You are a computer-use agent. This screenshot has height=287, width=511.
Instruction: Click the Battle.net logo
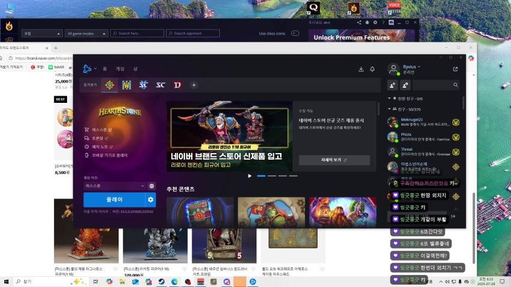(x=87, y=69)
